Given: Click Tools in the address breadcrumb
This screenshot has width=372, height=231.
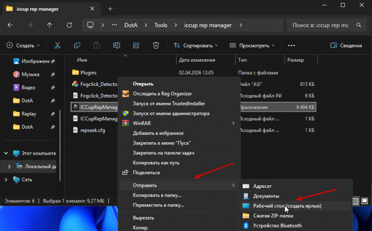Looking at the screenshot, I should point(161,25).
